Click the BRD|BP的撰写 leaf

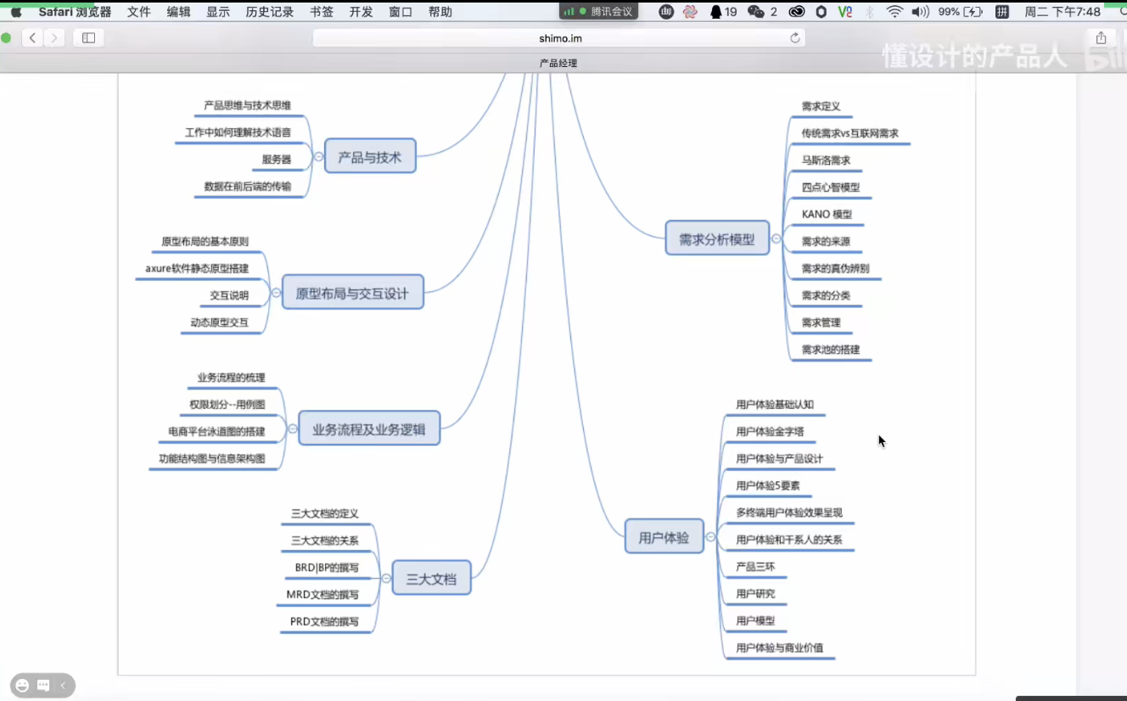327,568
